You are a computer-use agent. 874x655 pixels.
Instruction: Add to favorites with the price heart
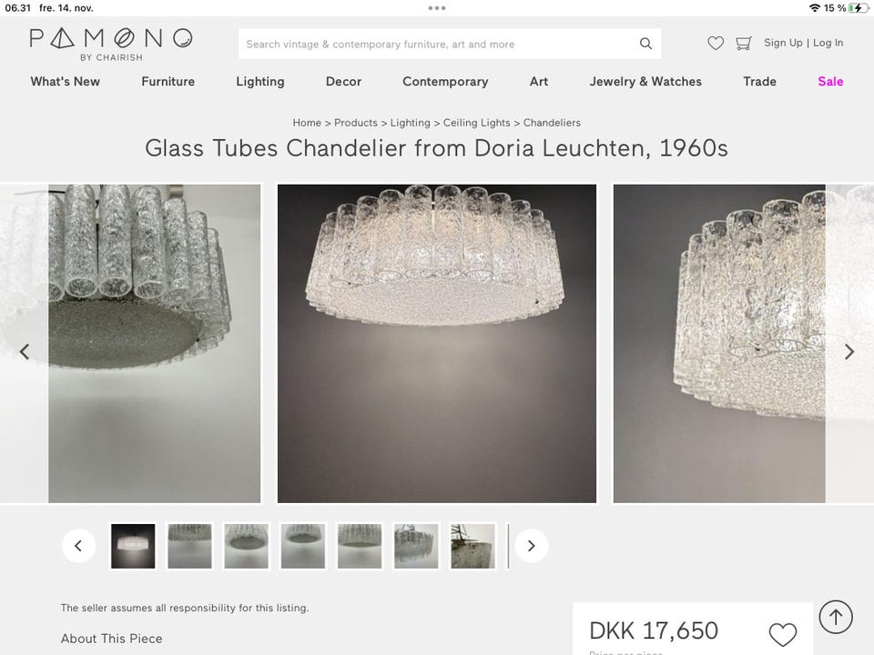pyautogui.click(x=783, y=634)
